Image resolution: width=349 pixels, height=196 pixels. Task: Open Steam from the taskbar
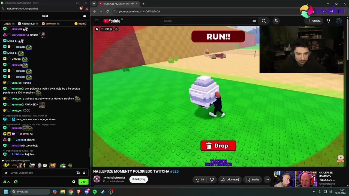pyautogui.click(x=103, y=192)
